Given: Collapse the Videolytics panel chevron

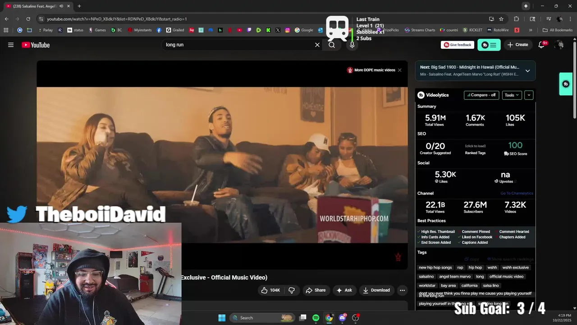Looking at the screenshot, I should click(x=529, y=95).
